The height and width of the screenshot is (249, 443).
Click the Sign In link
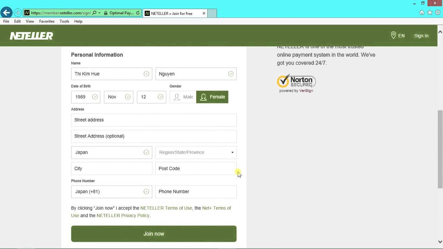point(421,36)
